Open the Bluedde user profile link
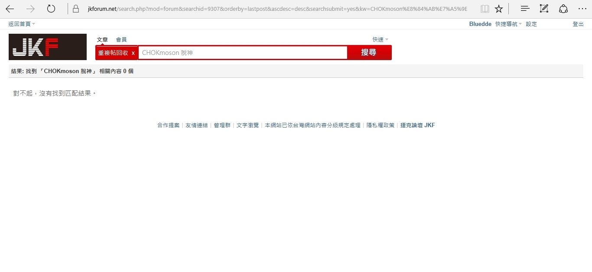 pos(480,24)
